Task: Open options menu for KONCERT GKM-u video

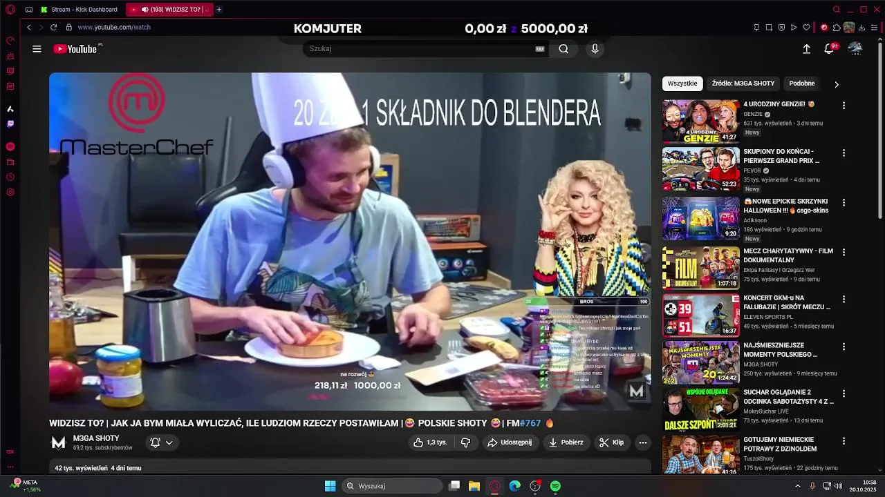Action: [844, 299]
